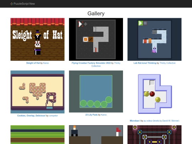Open the green striped game thumbnail
This screenshot has width=192, height=144.
[x=37, y=134]
